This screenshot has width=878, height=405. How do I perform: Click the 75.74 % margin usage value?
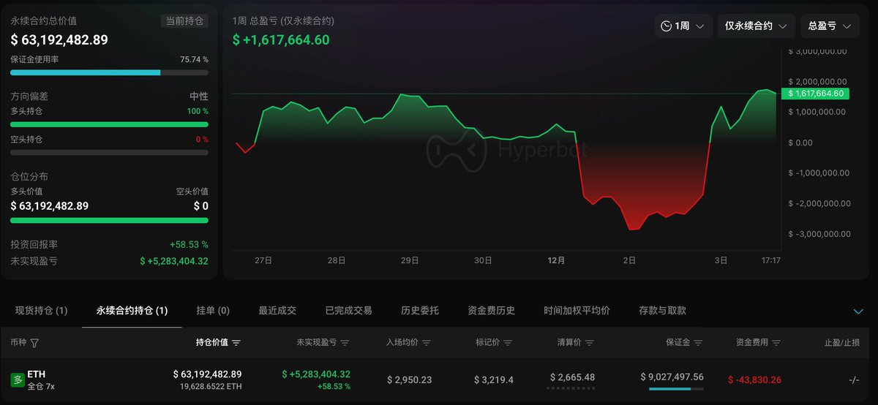point(194,59)
